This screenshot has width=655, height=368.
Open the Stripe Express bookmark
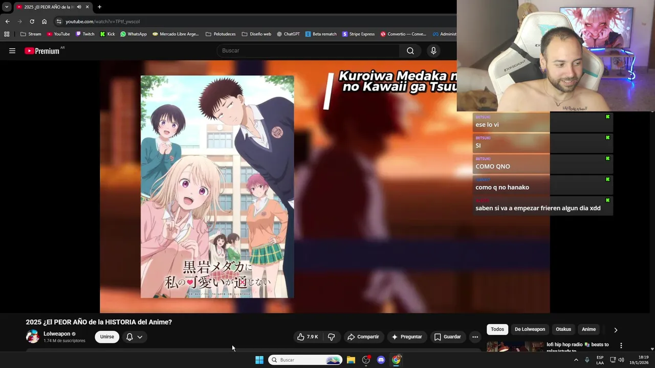358,34
